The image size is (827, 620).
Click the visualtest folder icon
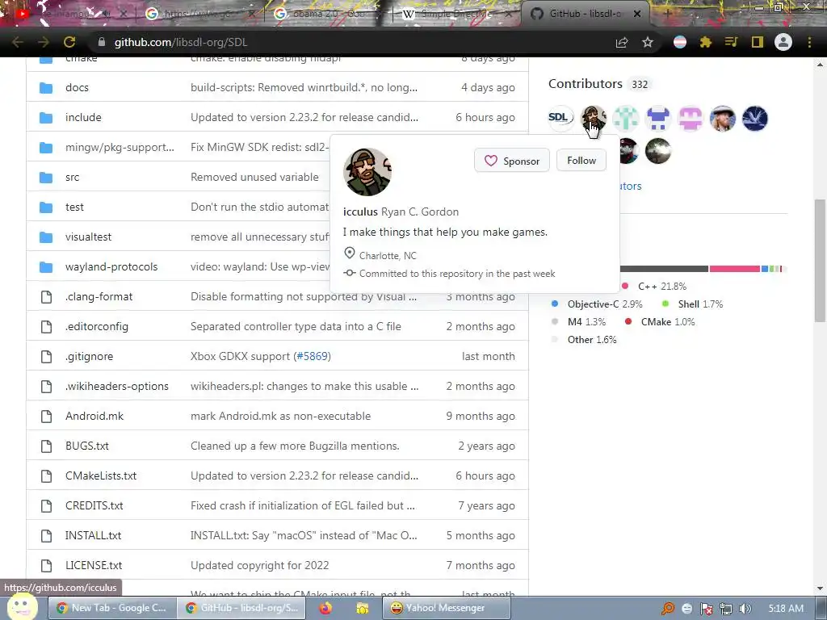point(46,237)
